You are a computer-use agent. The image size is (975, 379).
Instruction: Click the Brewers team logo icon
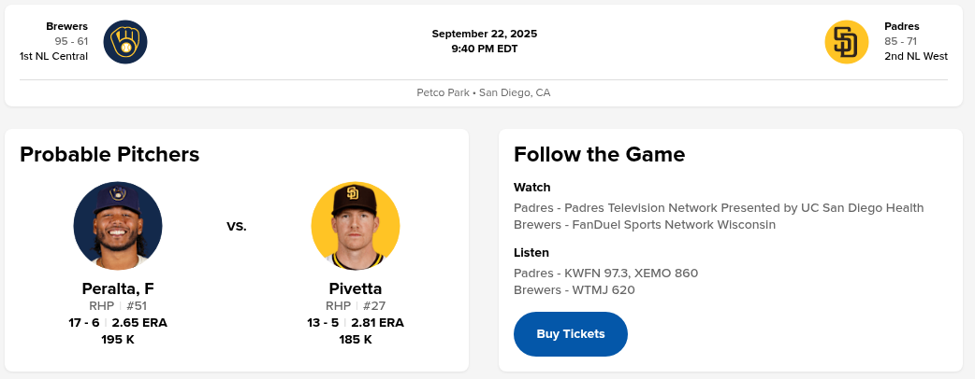(125, 42)
